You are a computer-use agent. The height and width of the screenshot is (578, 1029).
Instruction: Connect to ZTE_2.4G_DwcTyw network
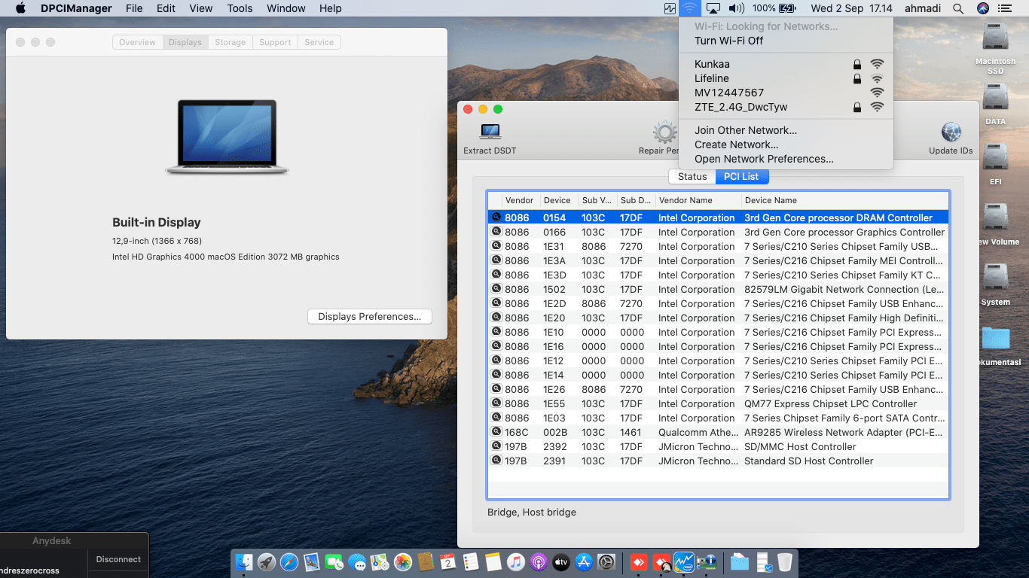click(x=786, y=107)
